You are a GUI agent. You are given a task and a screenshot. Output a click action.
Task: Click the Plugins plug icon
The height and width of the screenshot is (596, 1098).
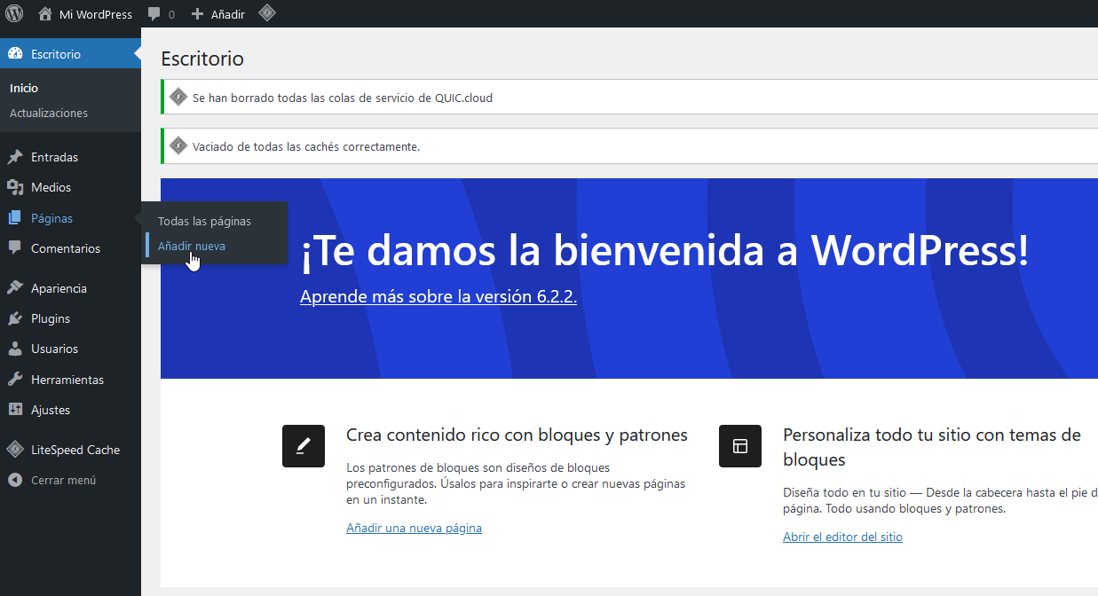coord(15,318)
